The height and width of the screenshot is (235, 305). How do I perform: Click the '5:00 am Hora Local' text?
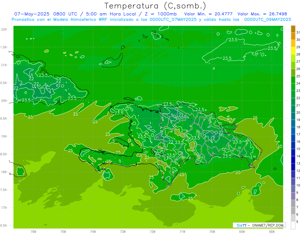tap(111, 14)
